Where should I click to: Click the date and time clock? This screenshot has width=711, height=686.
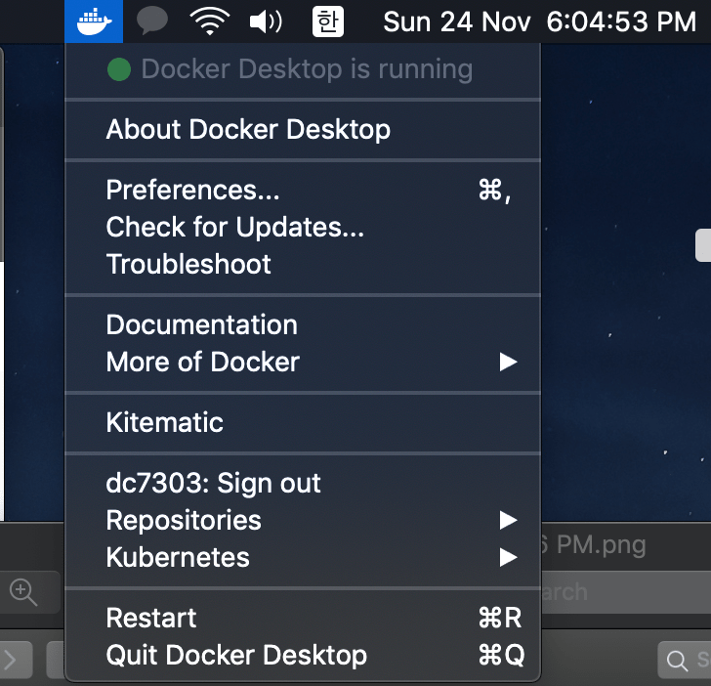tap(539, 21)
